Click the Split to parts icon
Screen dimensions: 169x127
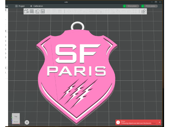55,11
